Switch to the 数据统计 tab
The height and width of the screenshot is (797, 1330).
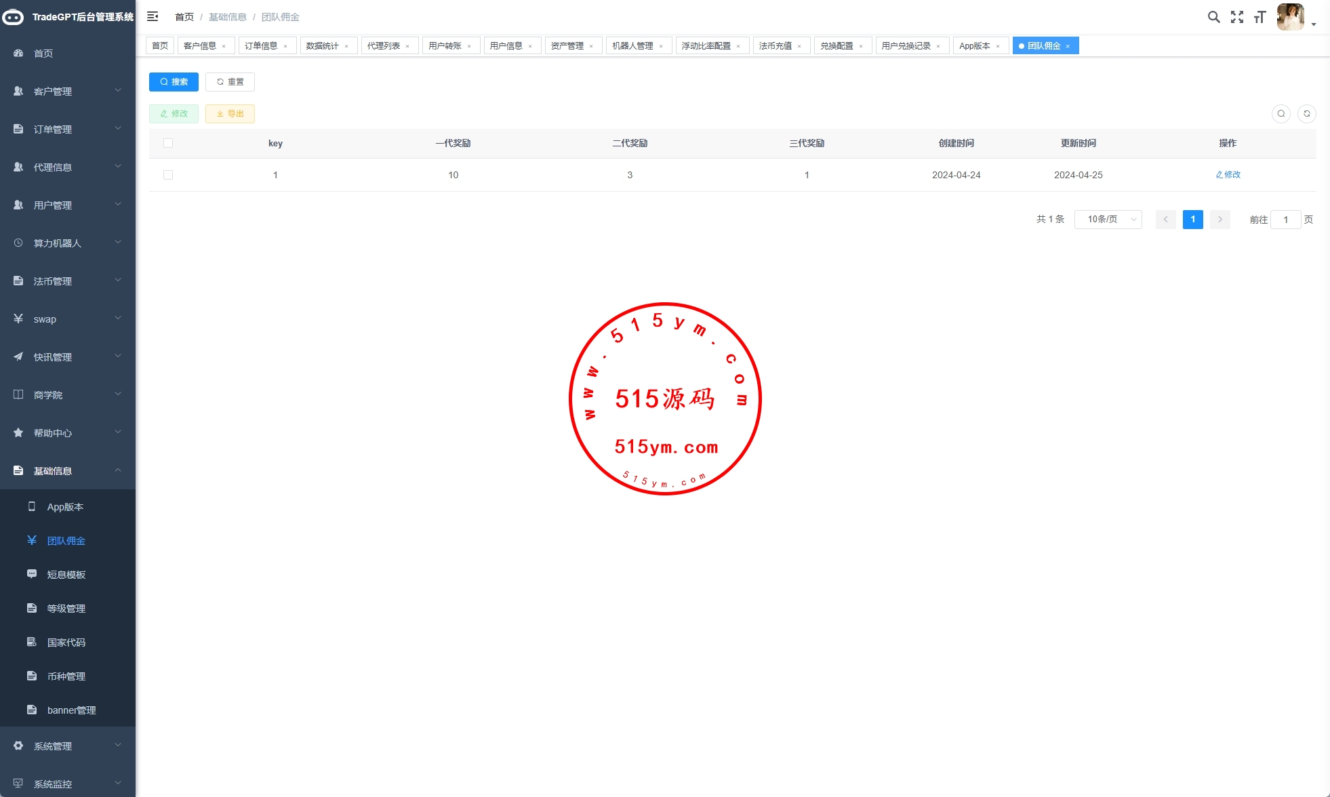[x=322, y=46]
